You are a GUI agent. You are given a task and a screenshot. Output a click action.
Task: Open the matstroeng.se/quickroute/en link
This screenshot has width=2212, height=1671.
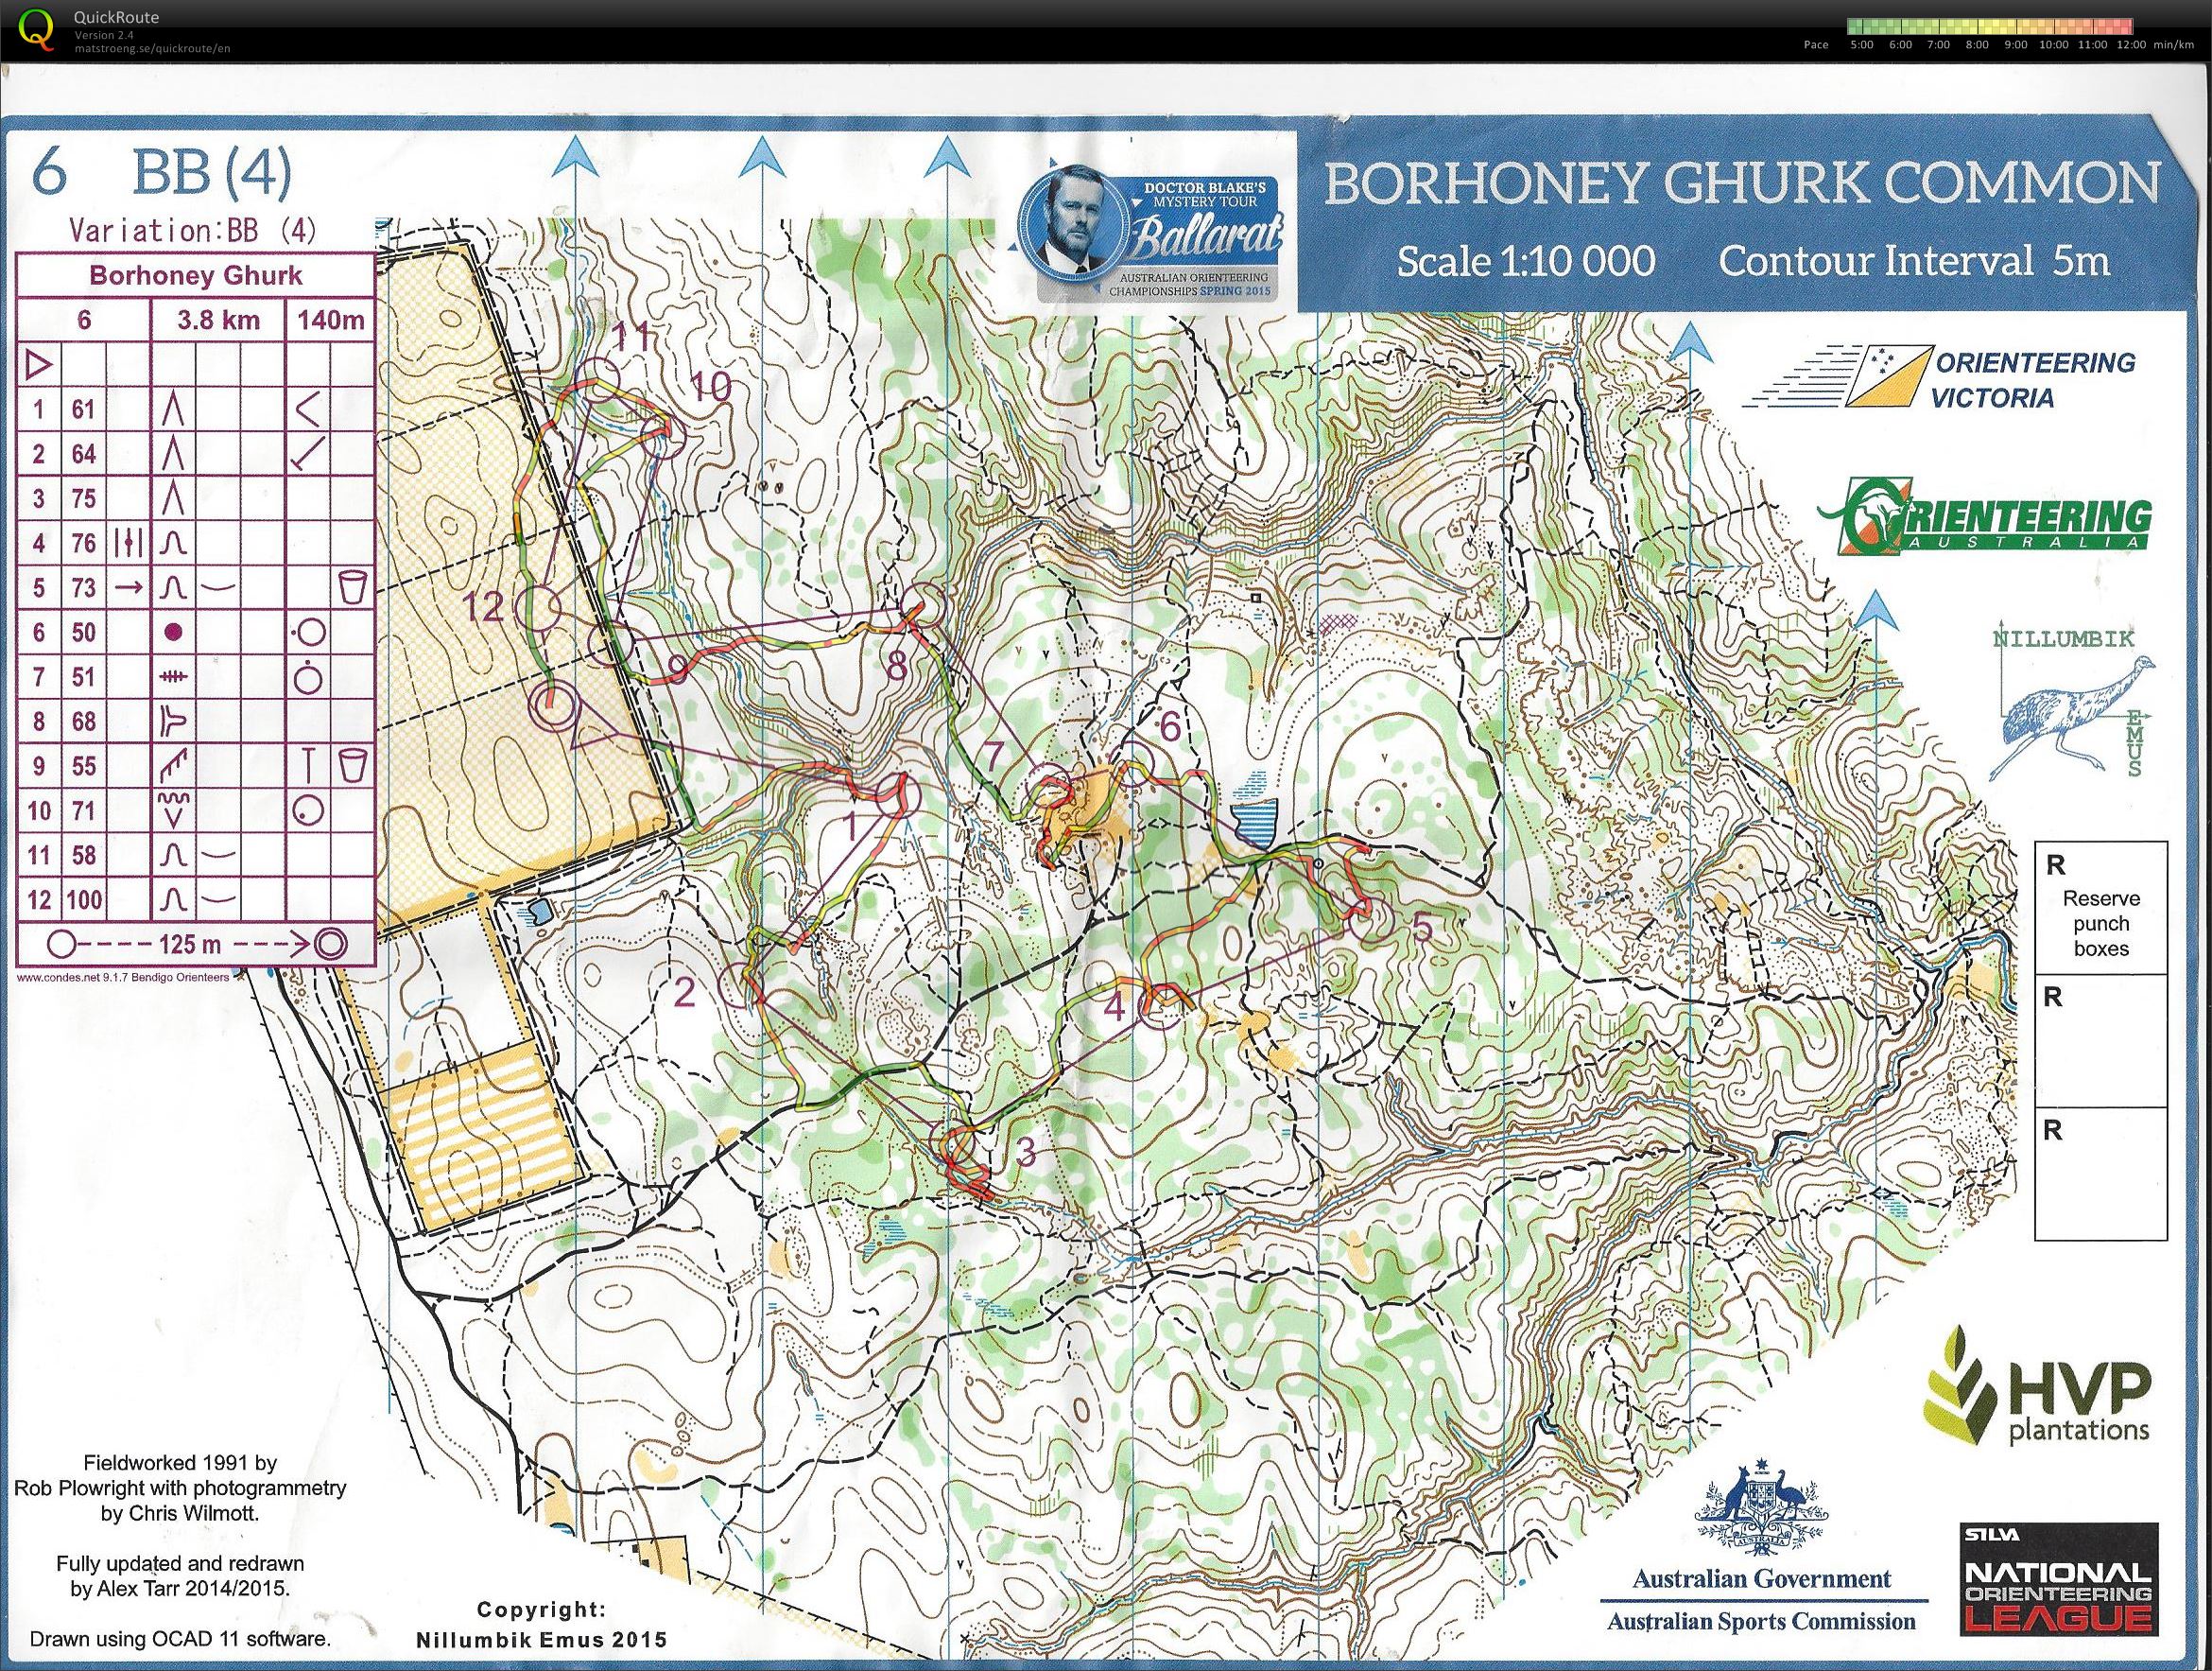[x=152, y=48]
